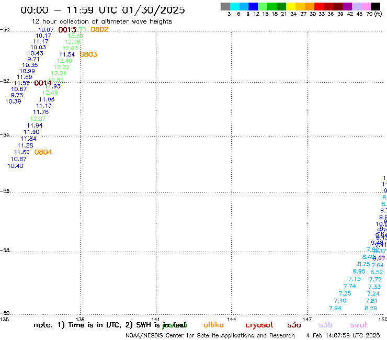Viewport: 387px width, 340px height.
Task: Click the dark red swatch right of 33
Action: click(x=328, y=6)
